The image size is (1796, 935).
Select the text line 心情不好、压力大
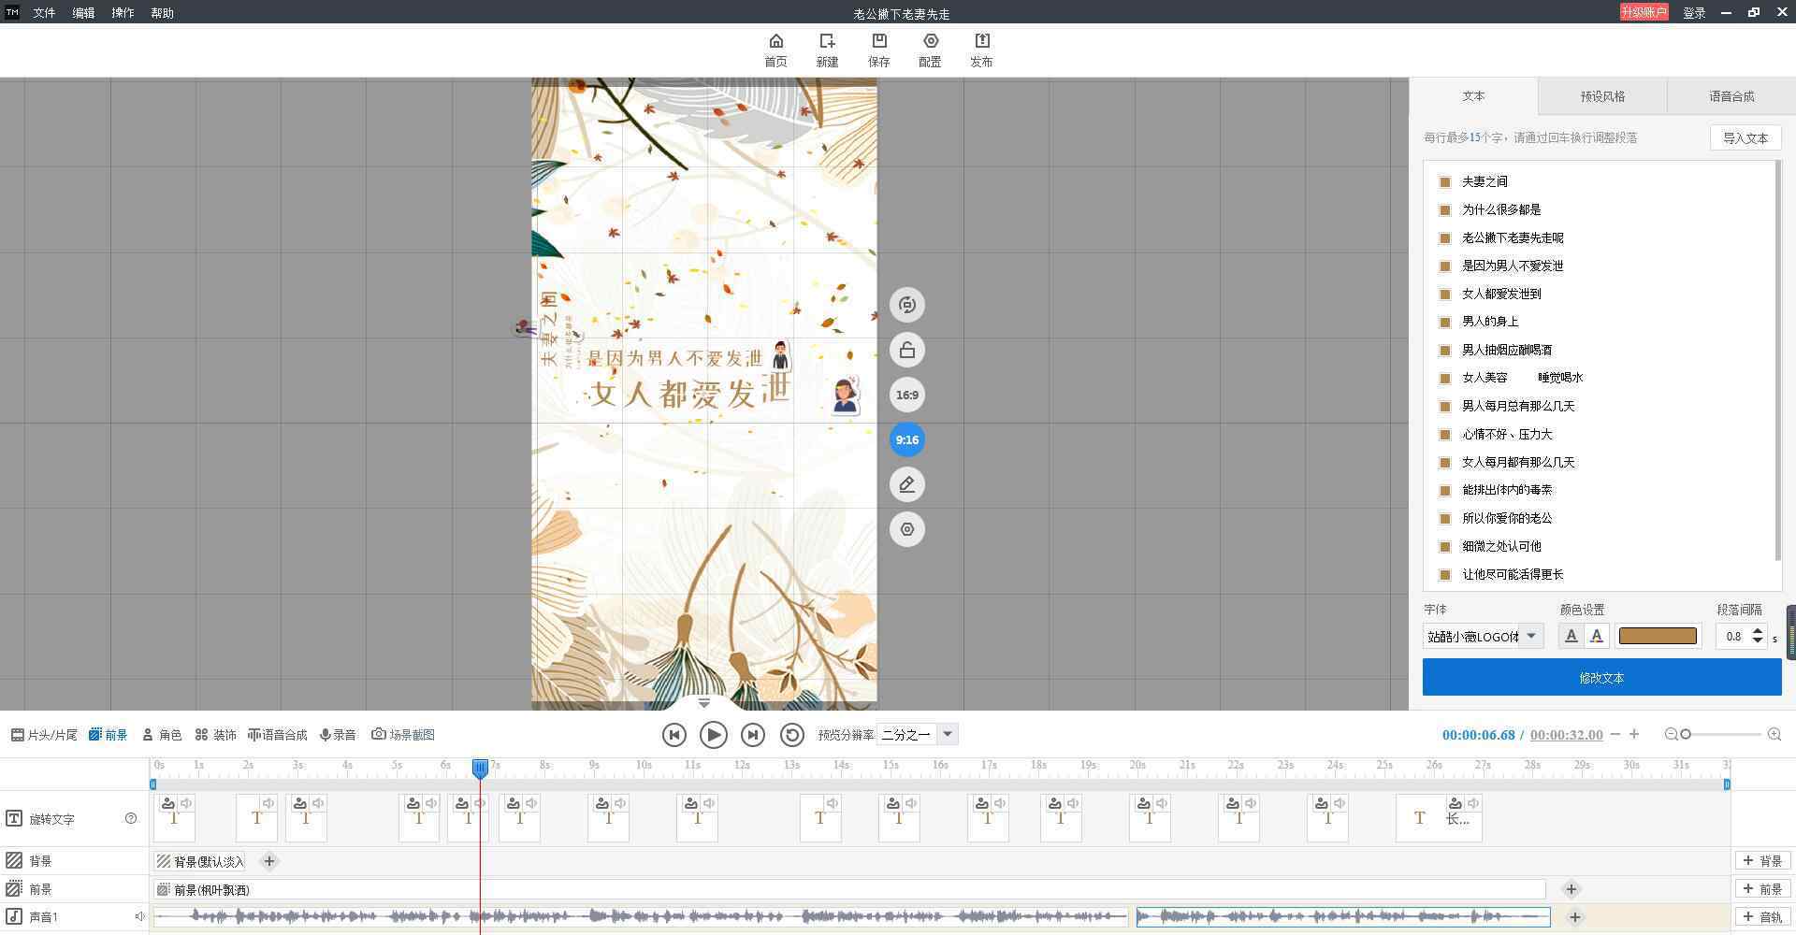[x=1507, y=434]
